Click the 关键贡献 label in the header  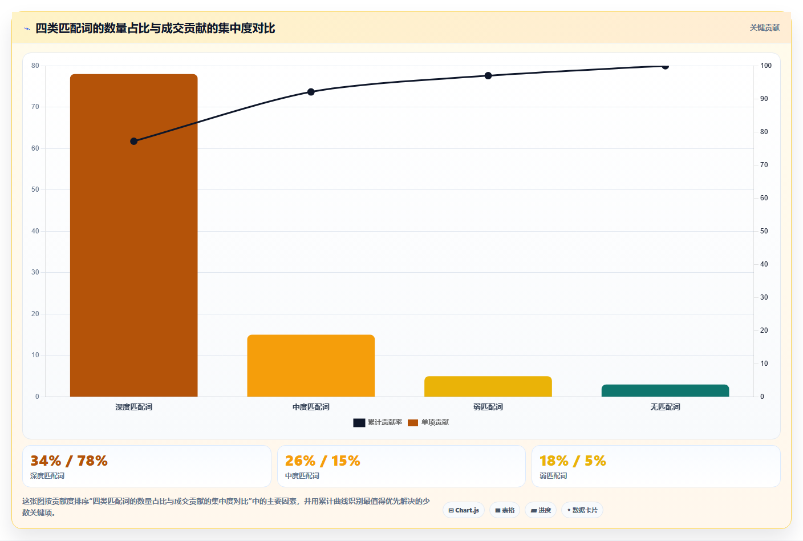tap(764, 28)
